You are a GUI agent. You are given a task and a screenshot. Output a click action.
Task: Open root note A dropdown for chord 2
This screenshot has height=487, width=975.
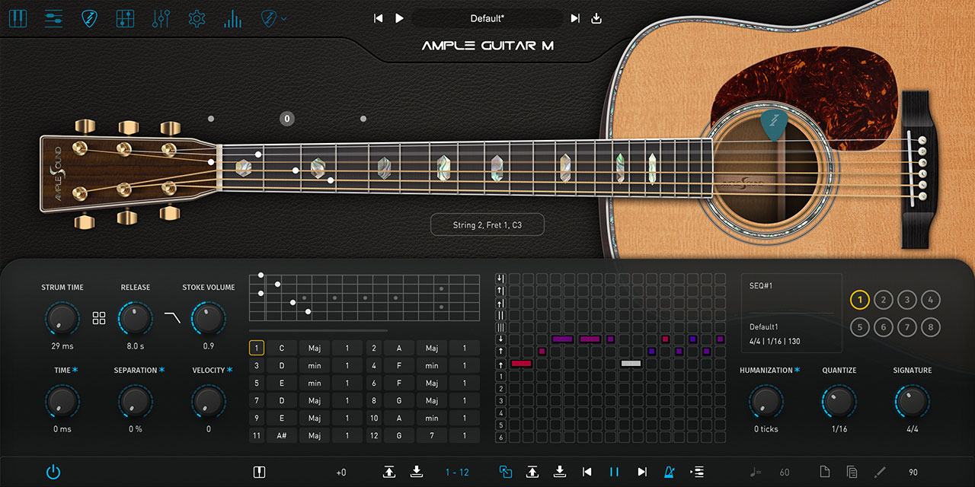pyautogui.click(x=398, y=348)
